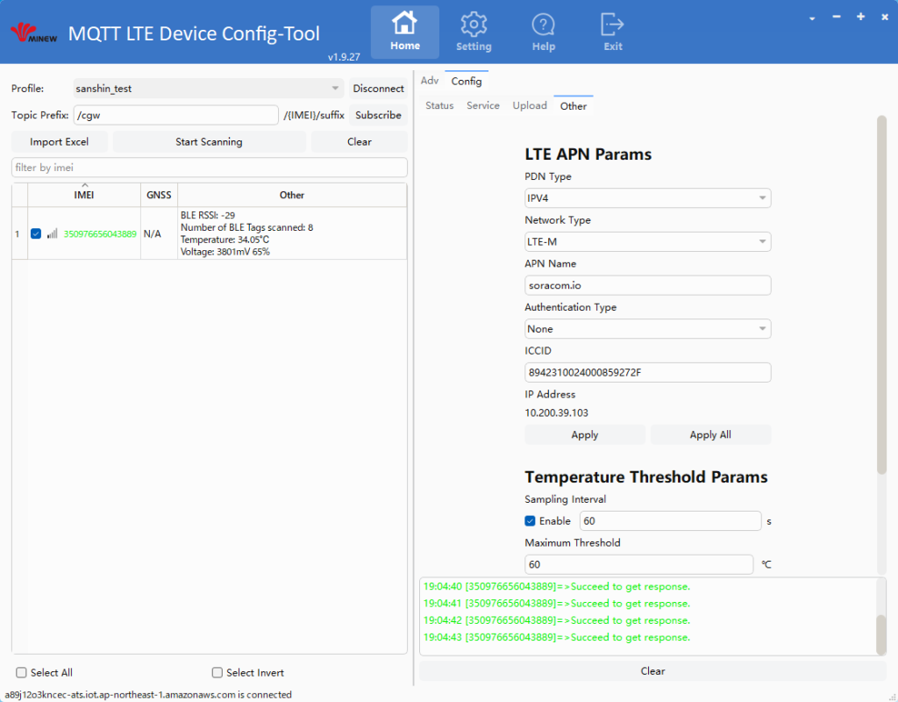
Task: Switch to the Adv tab
Action: (430, 81)
